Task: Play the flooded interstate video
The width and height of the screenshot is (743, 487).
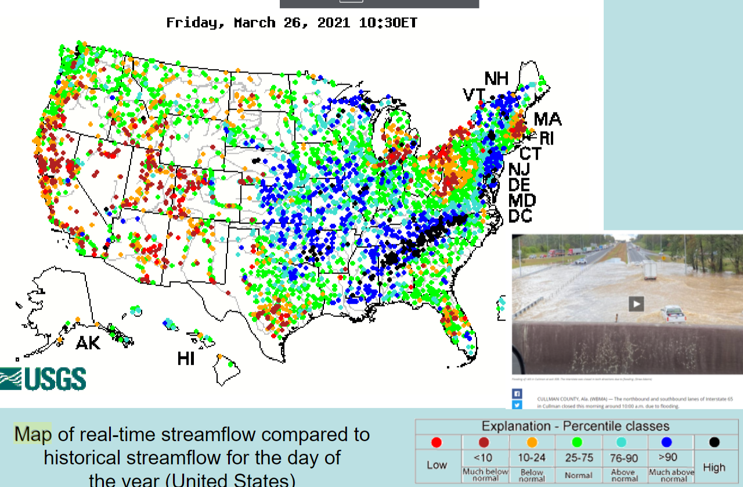Action: 636,304
